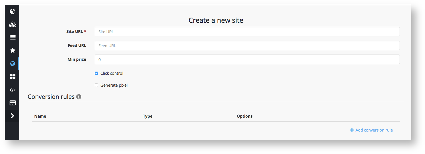Click the Type column header
The width and height of the screenshot is (425, 154).
coord(147,116)
